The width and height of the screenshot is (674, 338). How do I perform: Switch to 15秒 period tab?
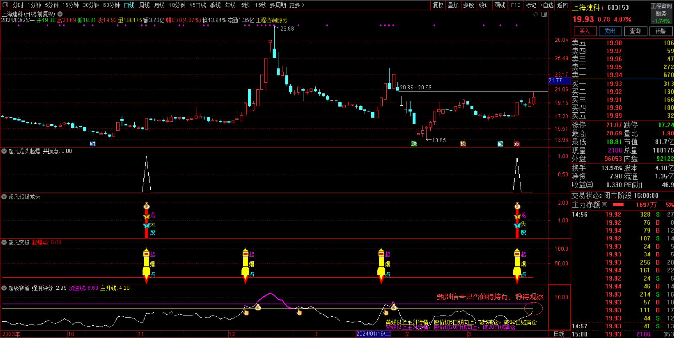(261, 5)
